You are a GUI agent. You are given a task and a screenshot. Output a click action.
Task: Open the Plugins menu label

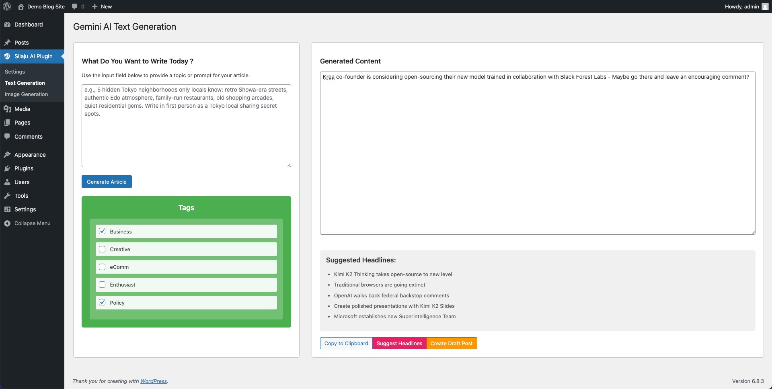pyautogui.click(x=24, y=168)
